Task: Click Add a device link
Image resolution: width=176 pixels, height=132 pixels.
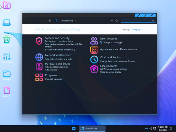Action: 51,70
